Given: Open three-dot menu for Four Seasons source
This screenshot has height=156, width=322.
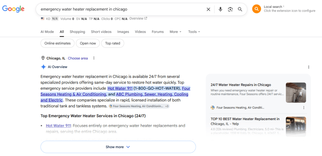Looking at the screenshot, I should [304, 108].
